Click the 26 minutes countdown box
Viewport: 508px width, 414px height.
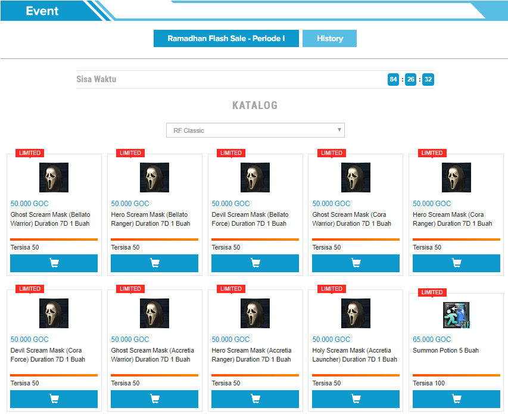[410, 79]
